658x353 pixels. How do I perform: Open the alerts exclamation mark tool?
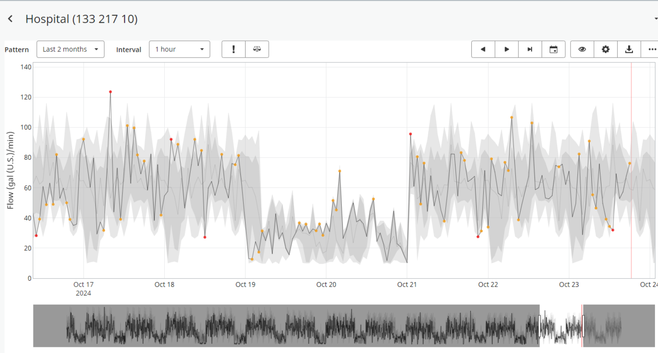pos(233,49)
